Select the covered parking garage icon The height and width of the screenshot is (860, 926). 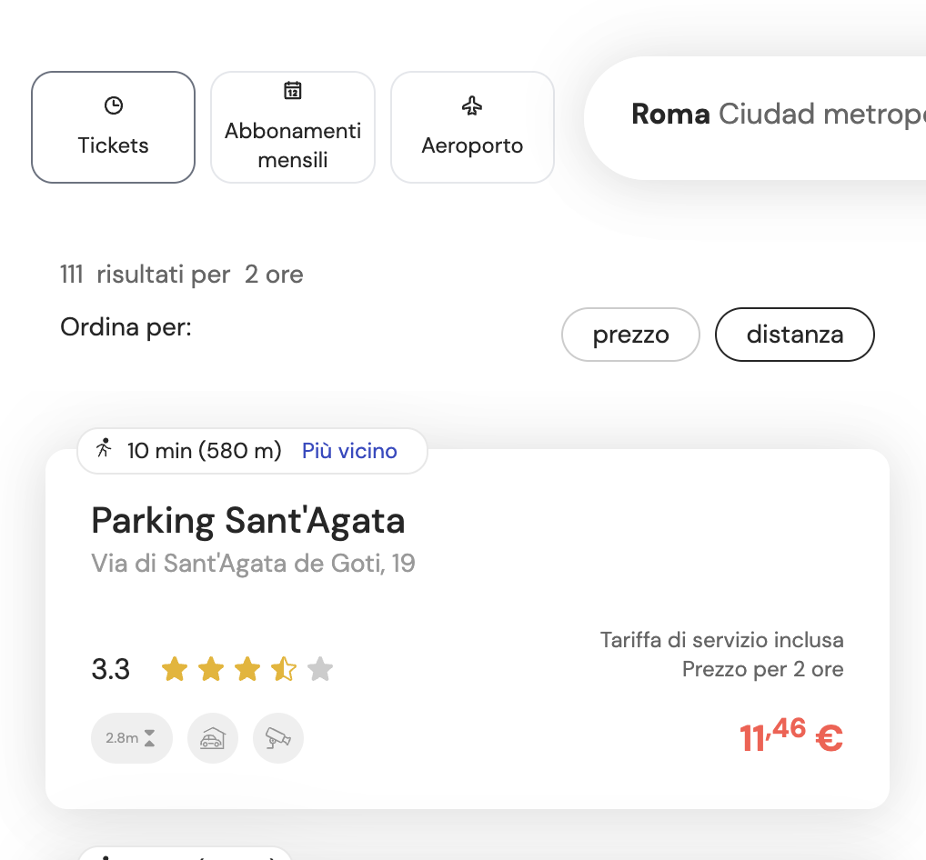(212, 738)
